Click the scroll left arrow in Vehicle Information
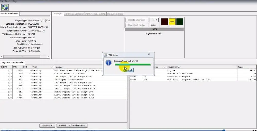The width and height of the screenshot is (257, 131). (x=2, y=57)
